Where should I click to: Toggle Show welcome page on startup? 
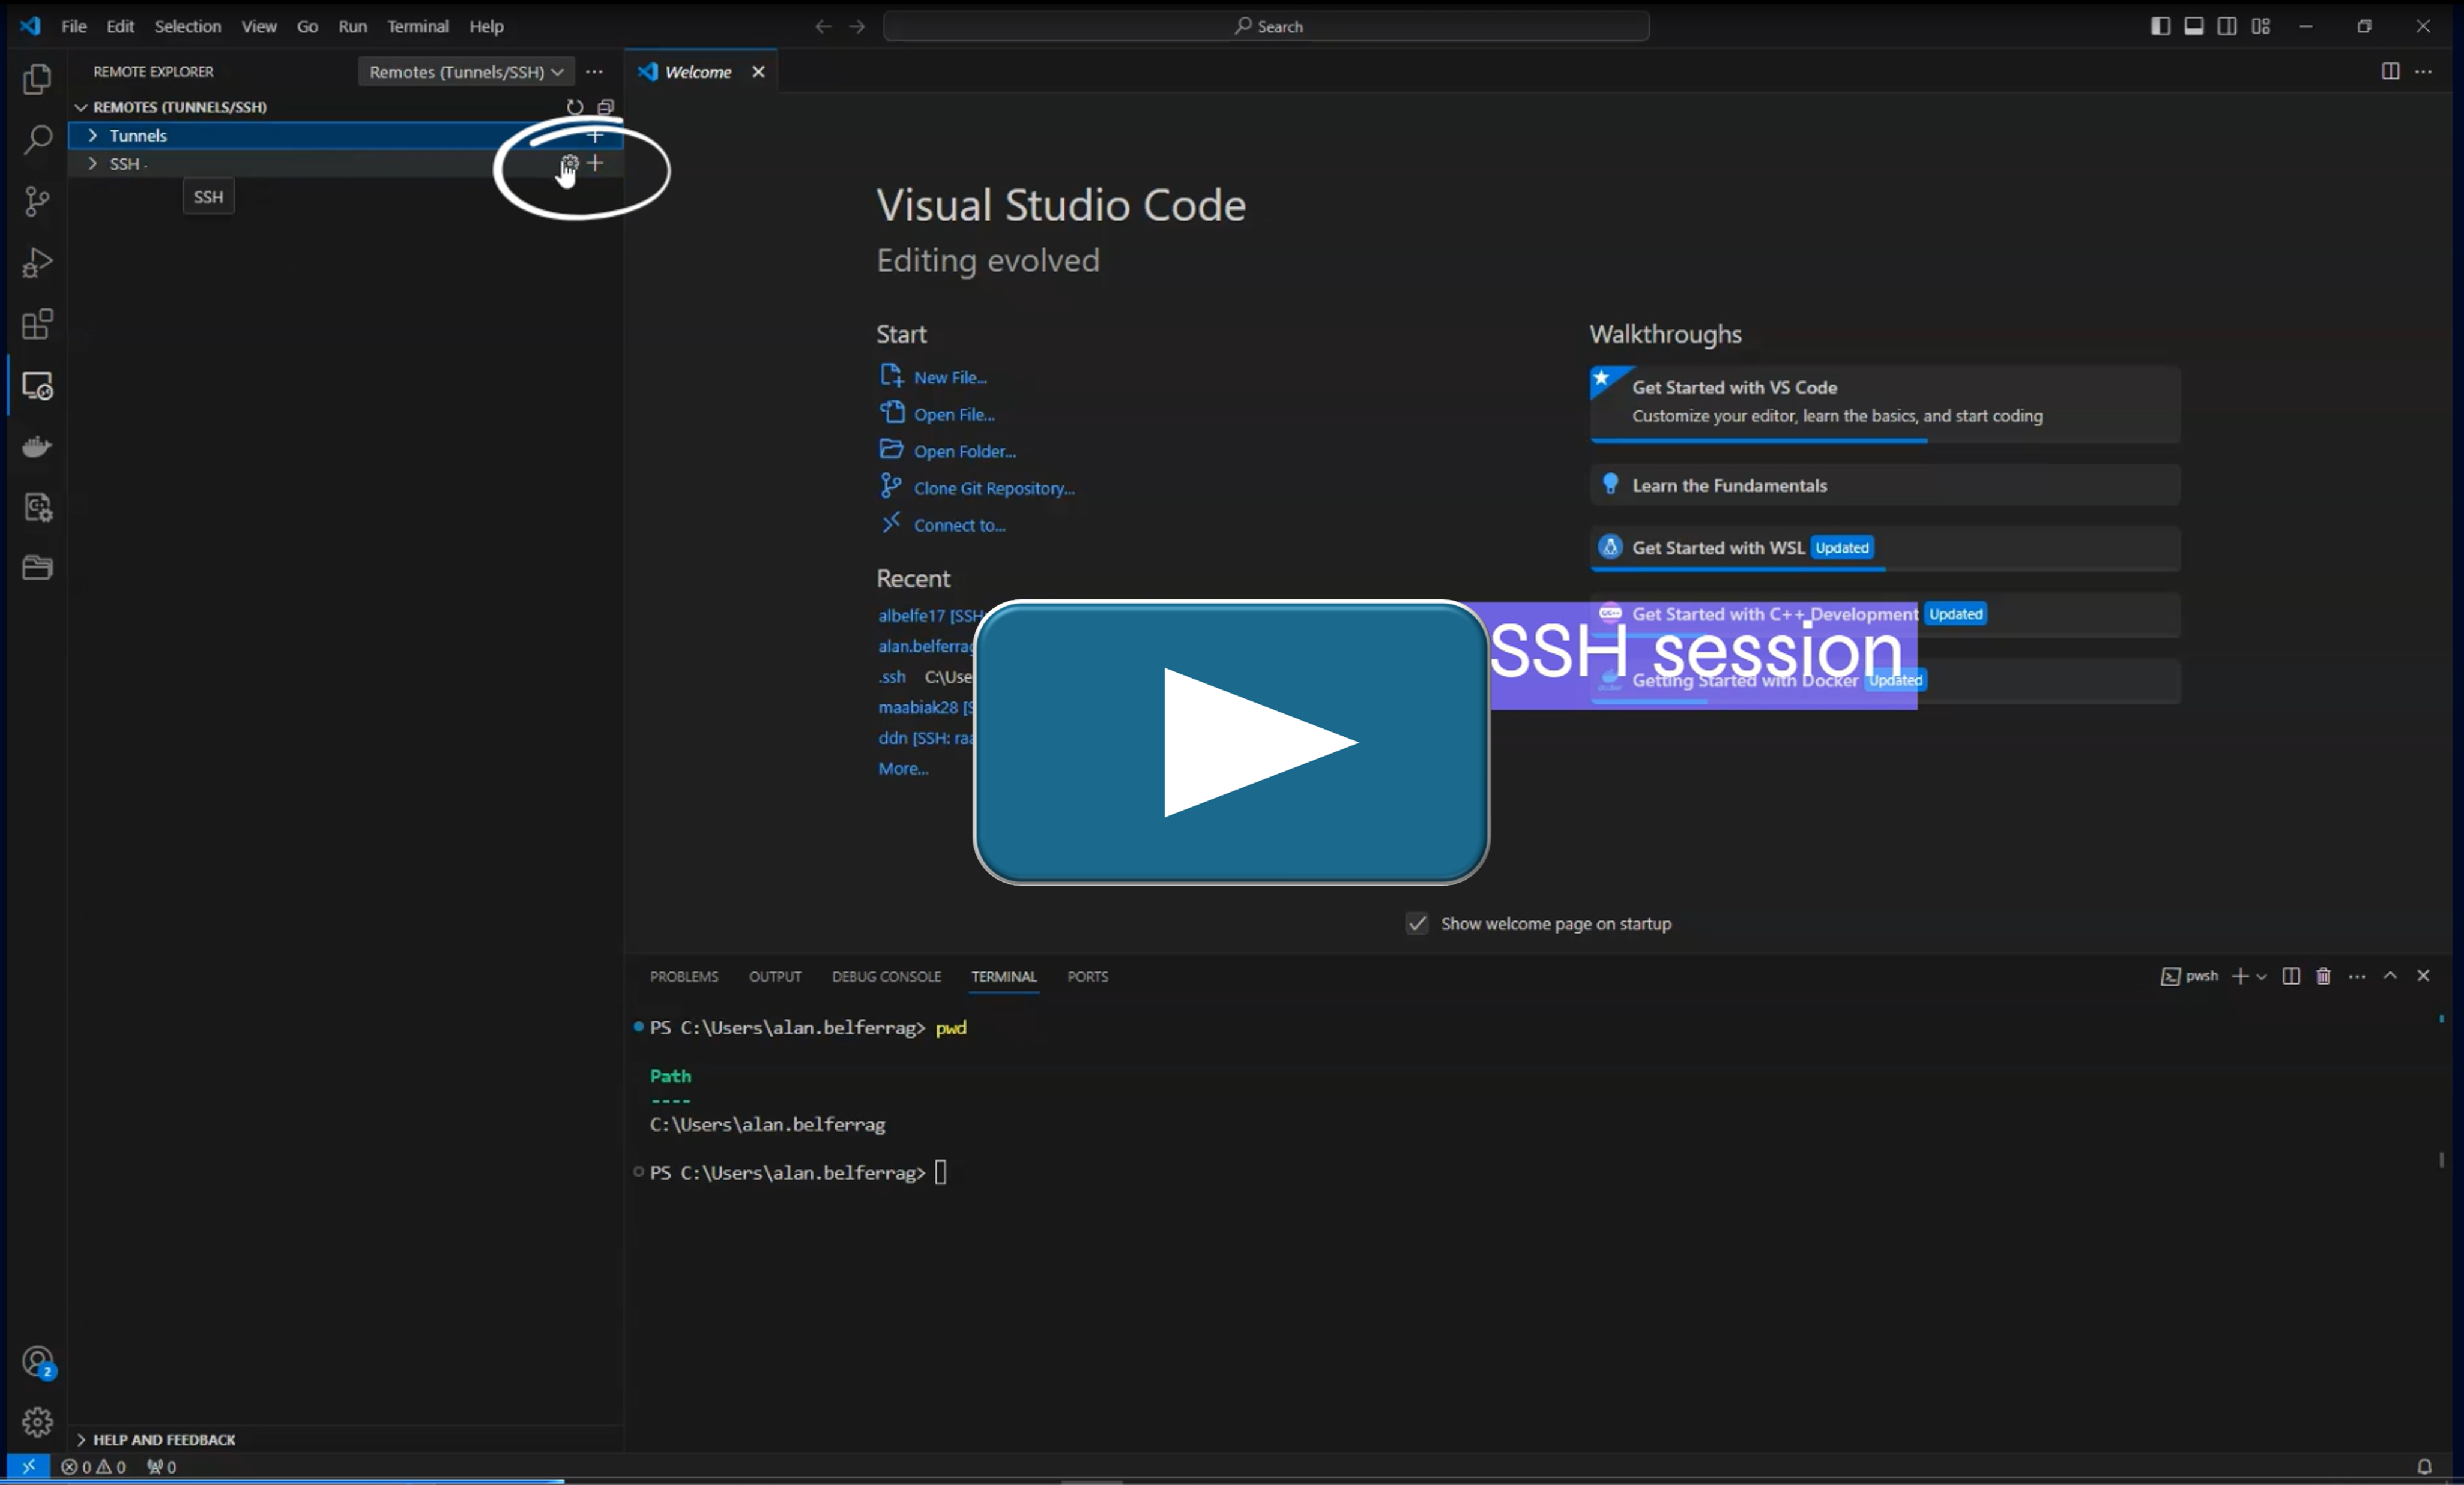[x=1417, y=923]
